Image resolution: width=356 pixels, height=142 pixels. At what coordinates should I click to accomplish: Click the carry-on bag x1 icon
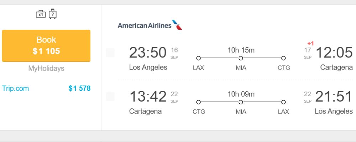click(41, 14)
